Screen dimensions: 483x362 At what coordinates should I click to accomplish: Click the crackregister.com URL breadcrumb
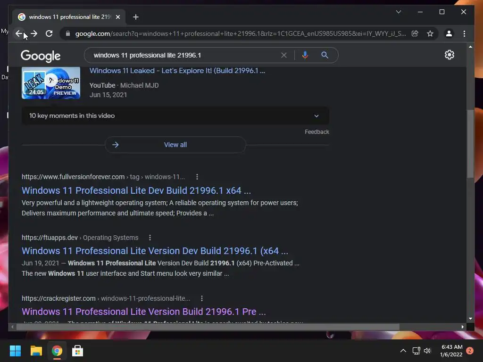(106, 298)
